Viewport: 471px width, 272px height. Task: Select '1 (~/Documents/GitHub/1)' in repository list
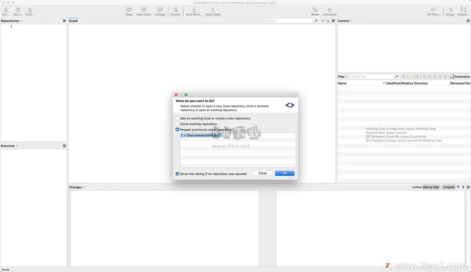[238, 135]
